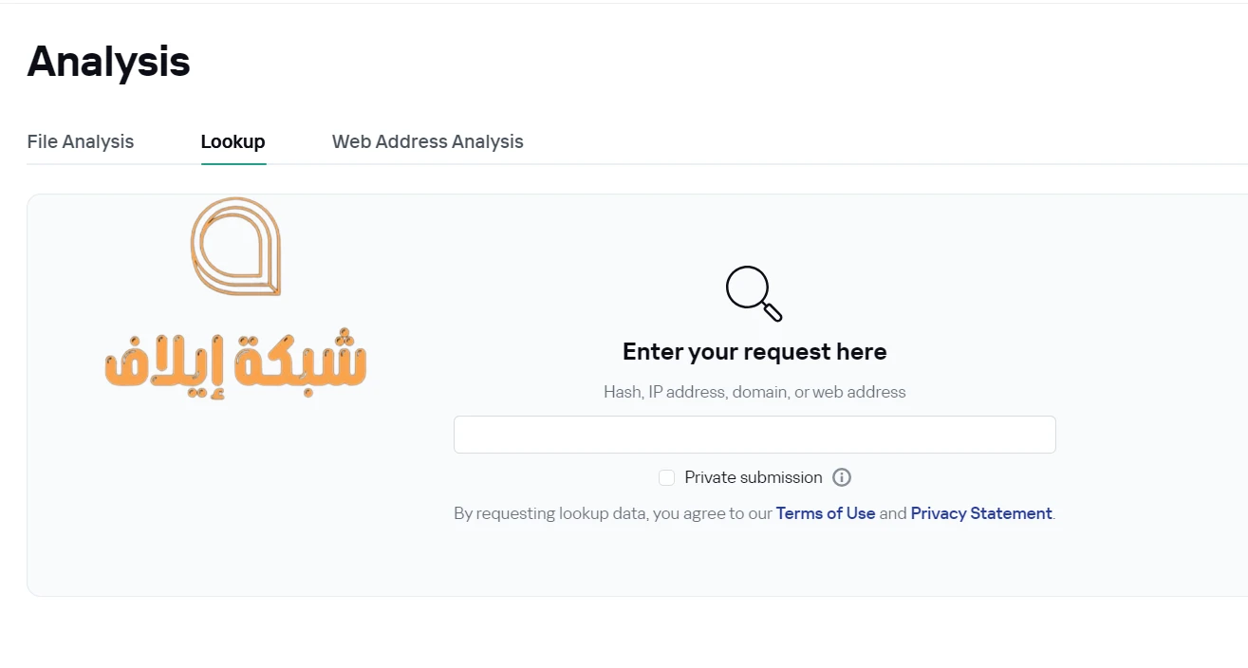Click the Hash, IP address, domain hint text
1248x668 pixels.
(754, 392)
